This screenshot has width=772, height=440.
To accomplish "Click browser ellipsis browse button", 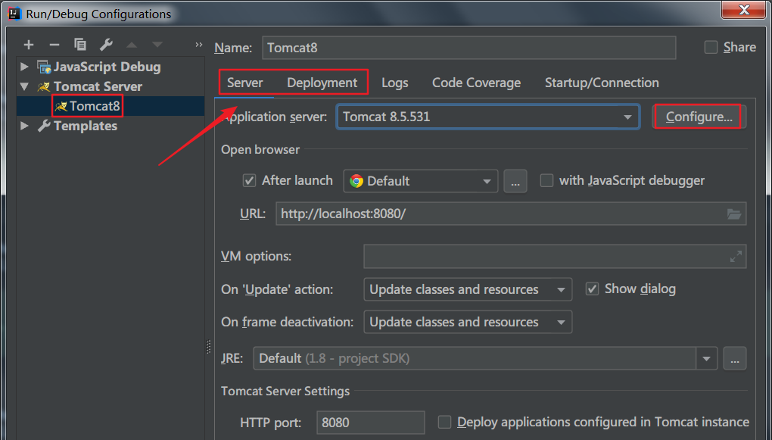I will tap(515, 181).
